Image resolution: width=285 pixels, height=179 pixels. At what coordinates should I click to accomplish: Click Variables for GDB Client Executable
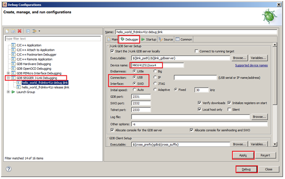[x=258, y=144]
